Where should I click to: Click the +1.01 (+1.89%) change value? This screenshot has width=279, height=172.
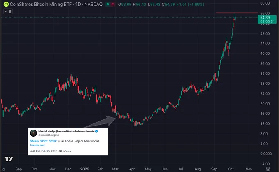point(190,4)
